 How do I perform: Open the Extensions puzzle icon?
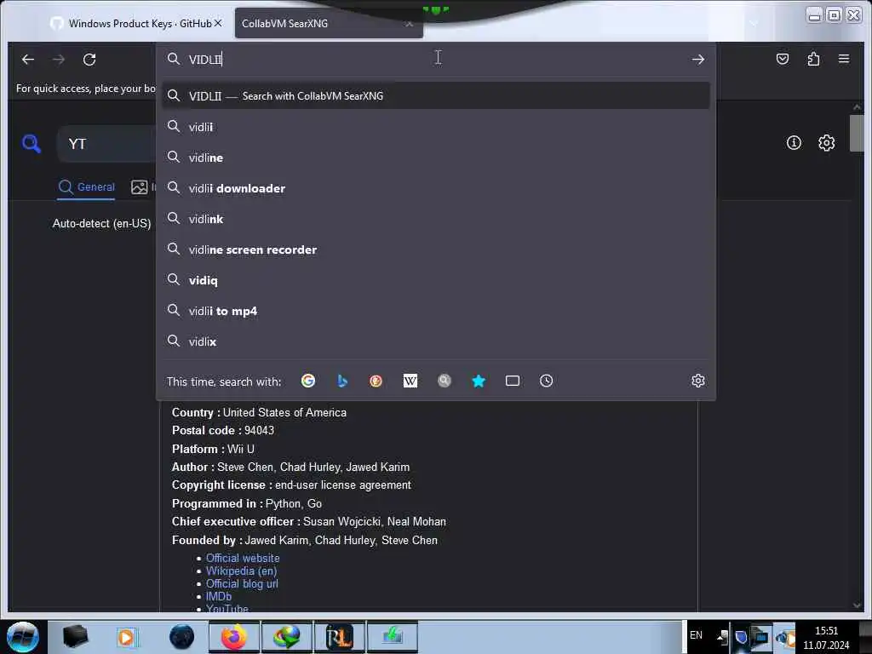(x=813, y=59)
